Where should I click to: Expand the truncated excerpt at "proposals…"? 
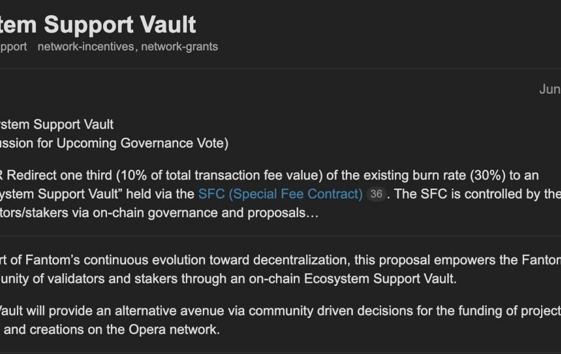[283, 213]
